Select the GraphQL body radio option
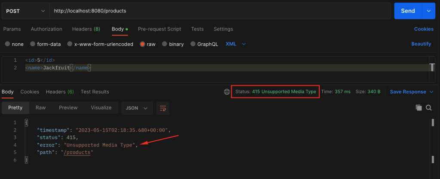Screen dimensions: 440x179 tap(193, 44)
